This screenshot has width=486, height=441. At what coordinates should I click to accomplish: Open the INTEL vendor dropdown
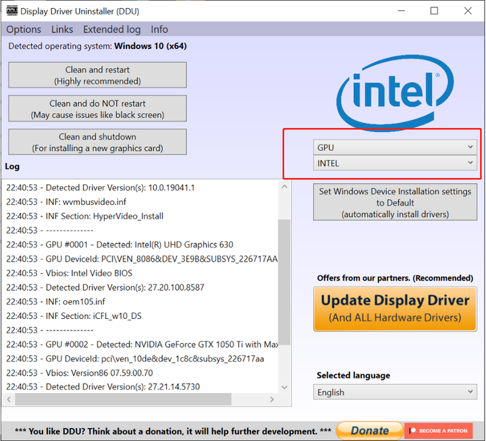click(x=395, y=163)
